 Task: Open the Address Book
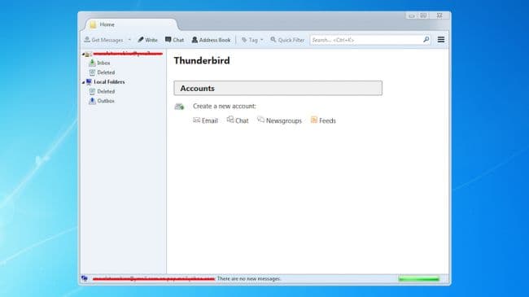click(x=212, y=40)
